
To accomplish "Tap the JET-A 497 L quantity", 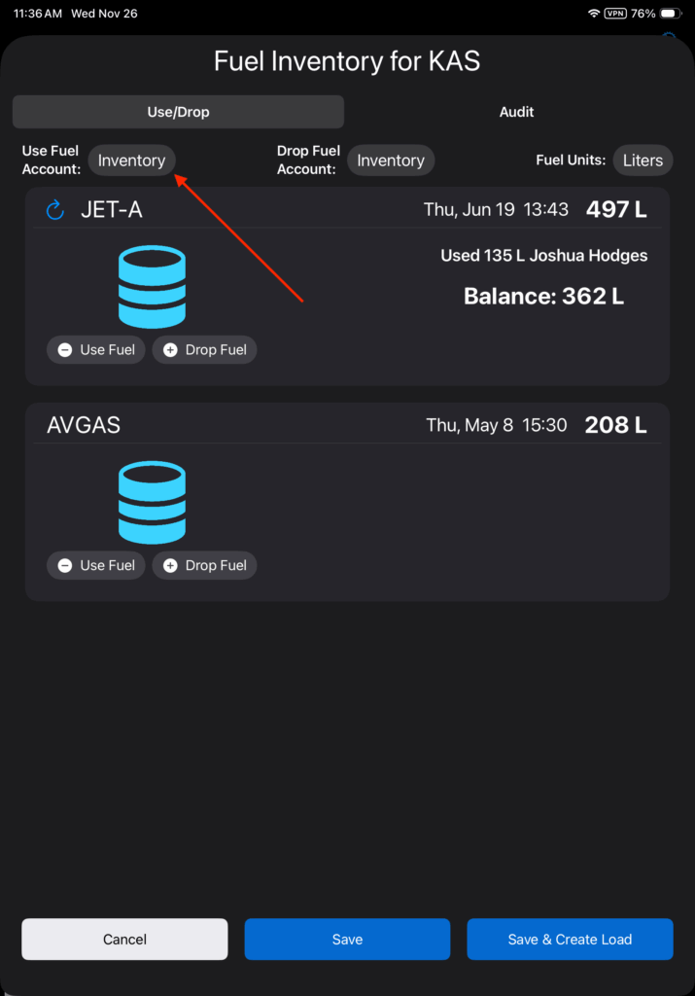I will point(616,209).
